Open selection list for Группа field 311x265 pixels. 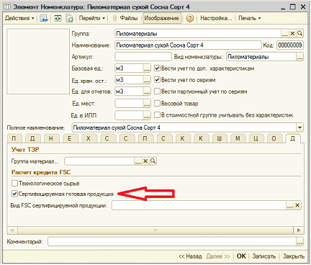tap(285, 34)
